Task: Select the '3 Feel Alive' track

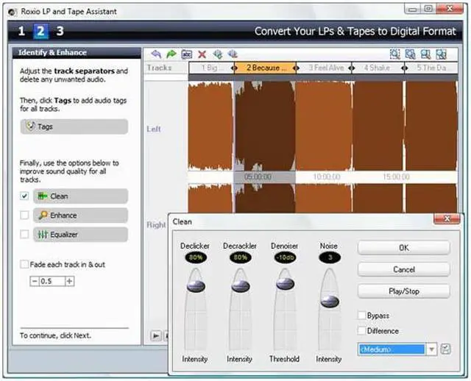Action: (325, 68)
